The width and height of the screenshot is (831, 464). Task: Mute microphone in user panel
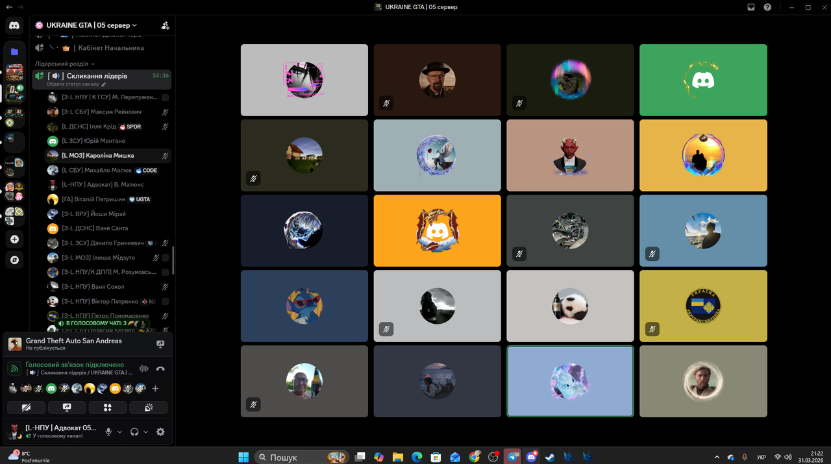tap(109, 432)
